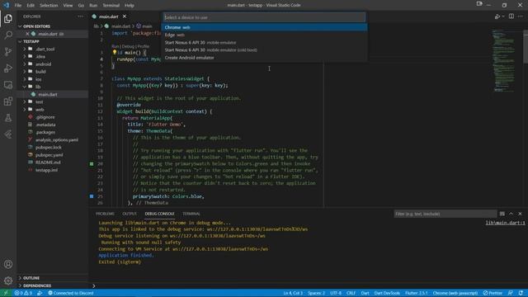Click the Select a device input field

pyautogui.click(x=264, y=17)
